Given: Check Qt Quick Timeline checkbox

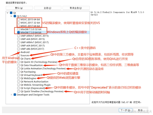Looking at the screenshot, I should pyautogui.click(x=19, y=91).
